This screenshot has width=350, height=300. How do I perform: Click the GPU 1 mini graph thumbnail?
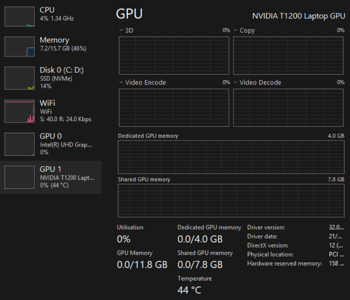pyautogui.click(x=20, y=177)
